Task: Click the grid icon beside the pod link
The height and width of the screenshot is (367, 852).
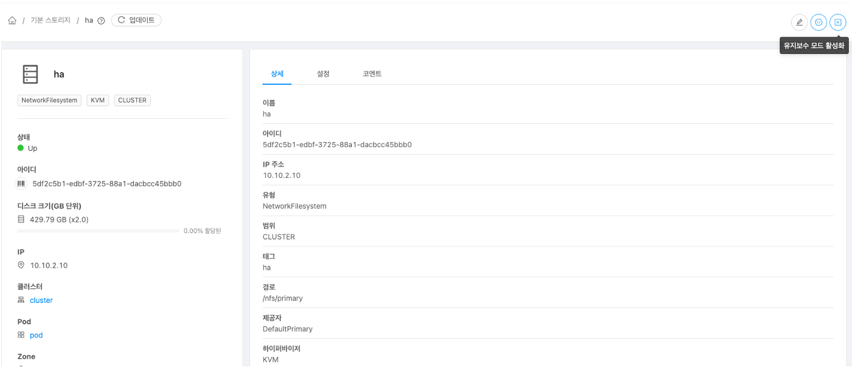Action: click(x=21, y=335)
